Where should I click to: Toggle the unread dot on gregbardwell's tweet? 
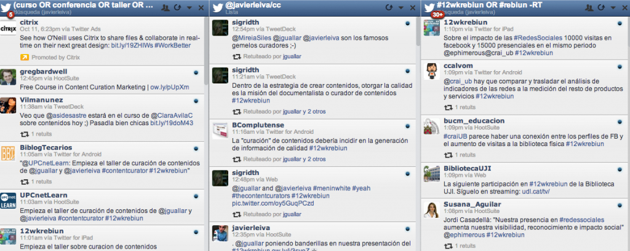pos(196,73)
